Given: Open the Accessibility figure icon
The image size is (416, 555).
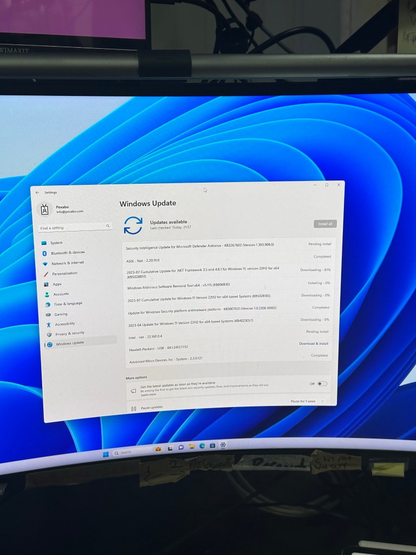Looking at the screenshot, I should point(48,324).
